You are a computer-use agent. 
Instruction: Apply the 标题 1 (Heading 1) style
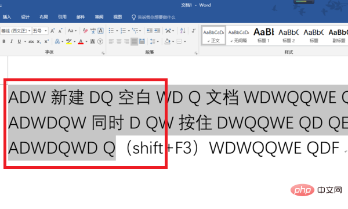click(264, 35)
